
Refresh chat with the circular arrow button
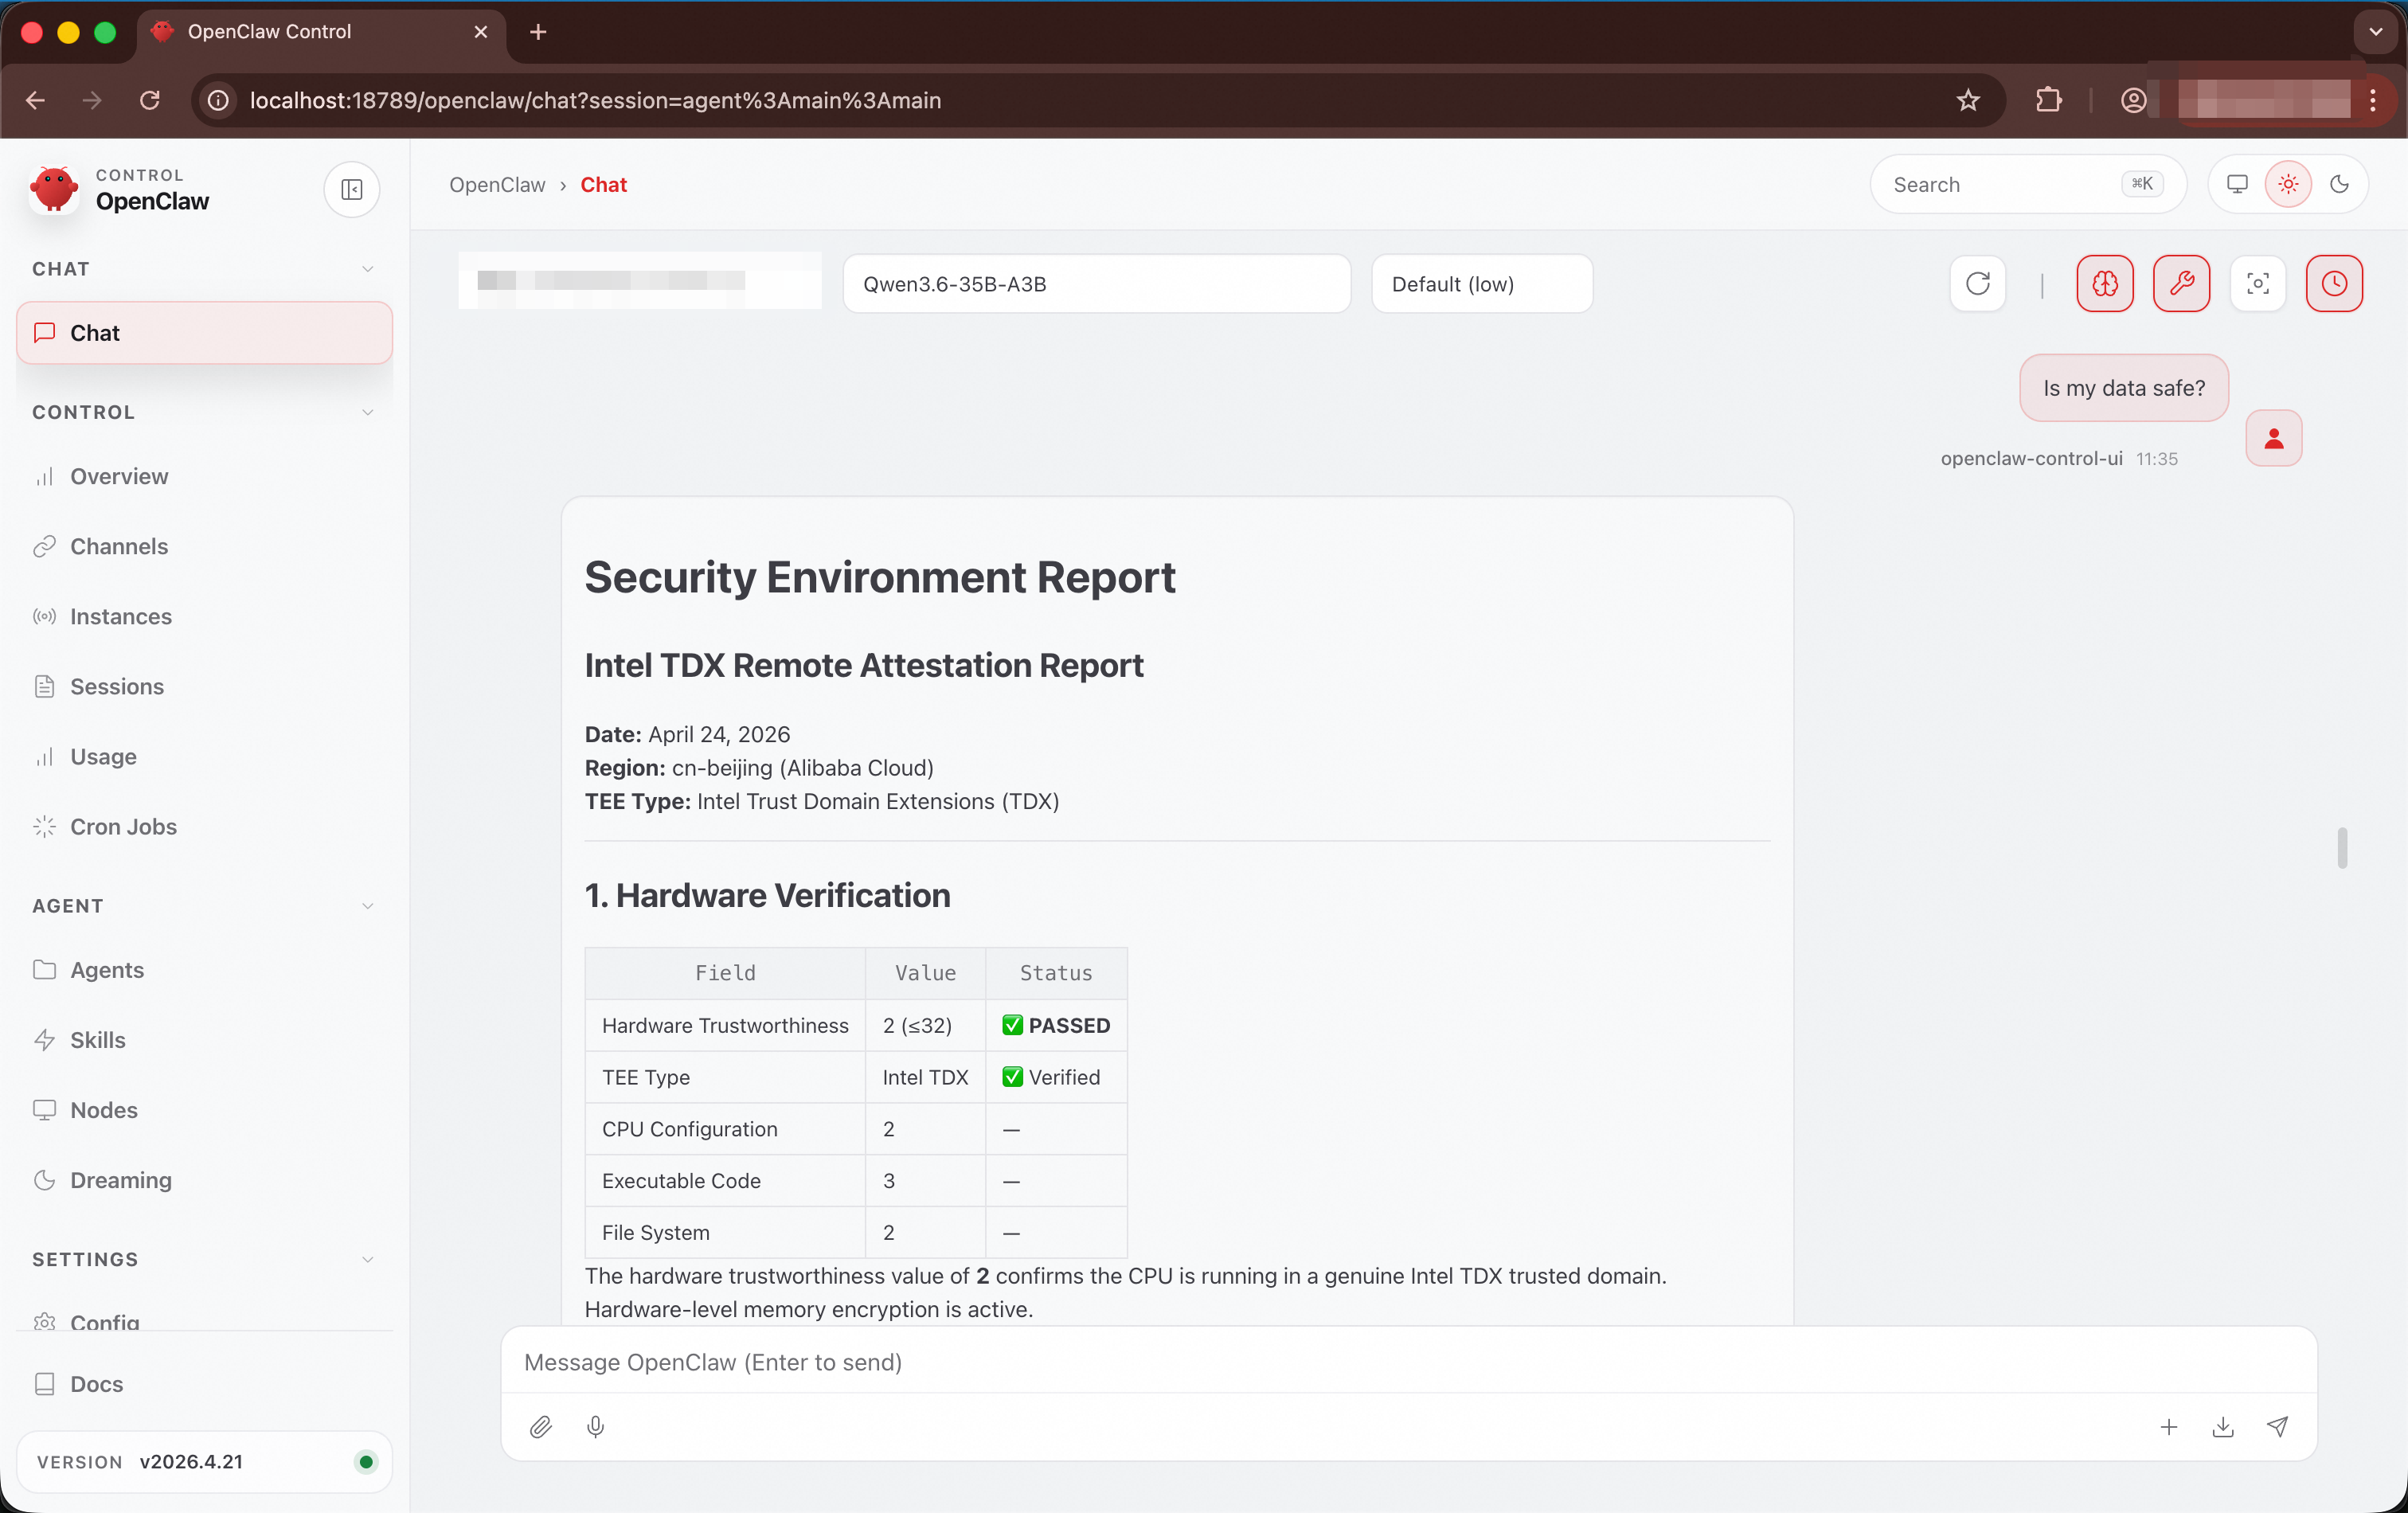click(1977, 284)
